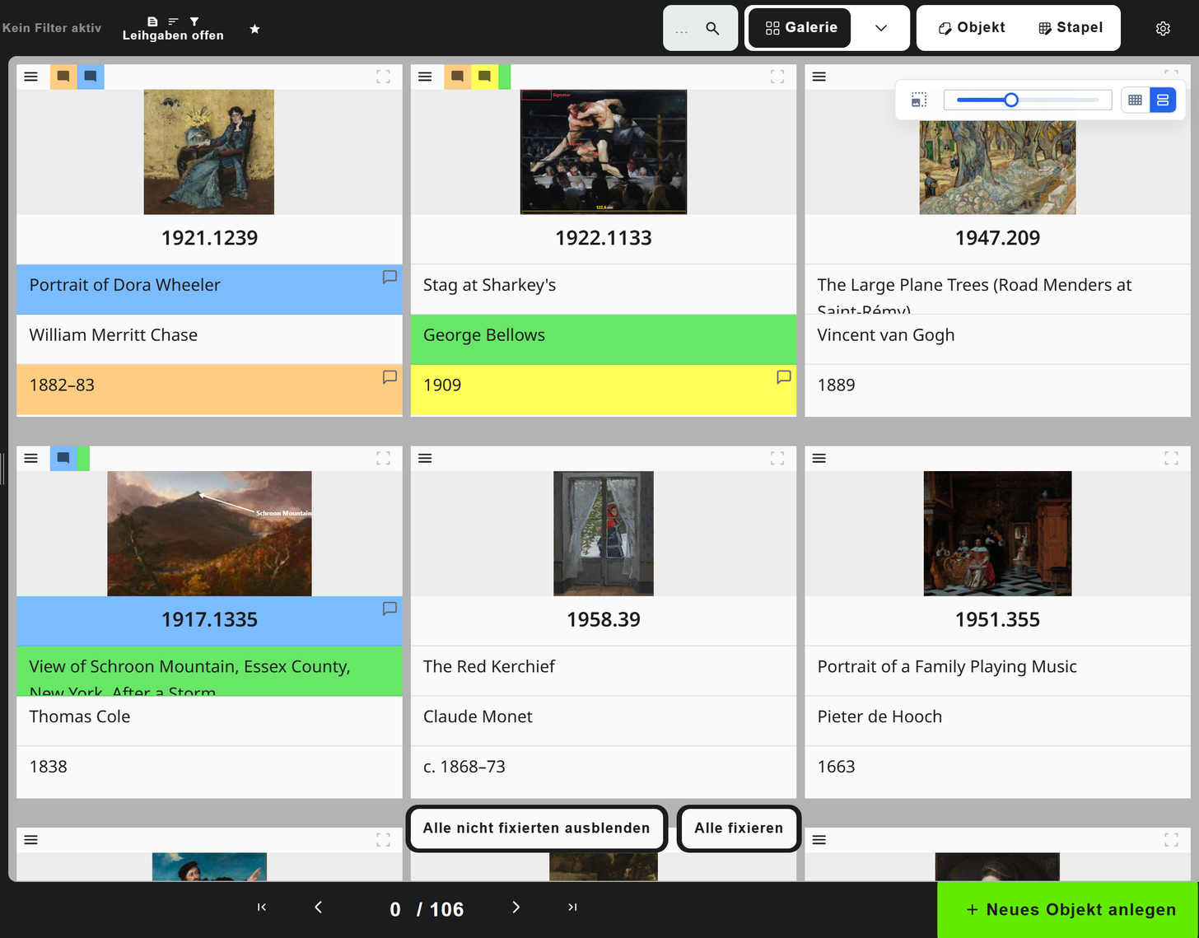Open the Stag at Sharkey's thumbnail
Image resolution: width=1199 pixels, height=938 pixels.
[604, 152]
